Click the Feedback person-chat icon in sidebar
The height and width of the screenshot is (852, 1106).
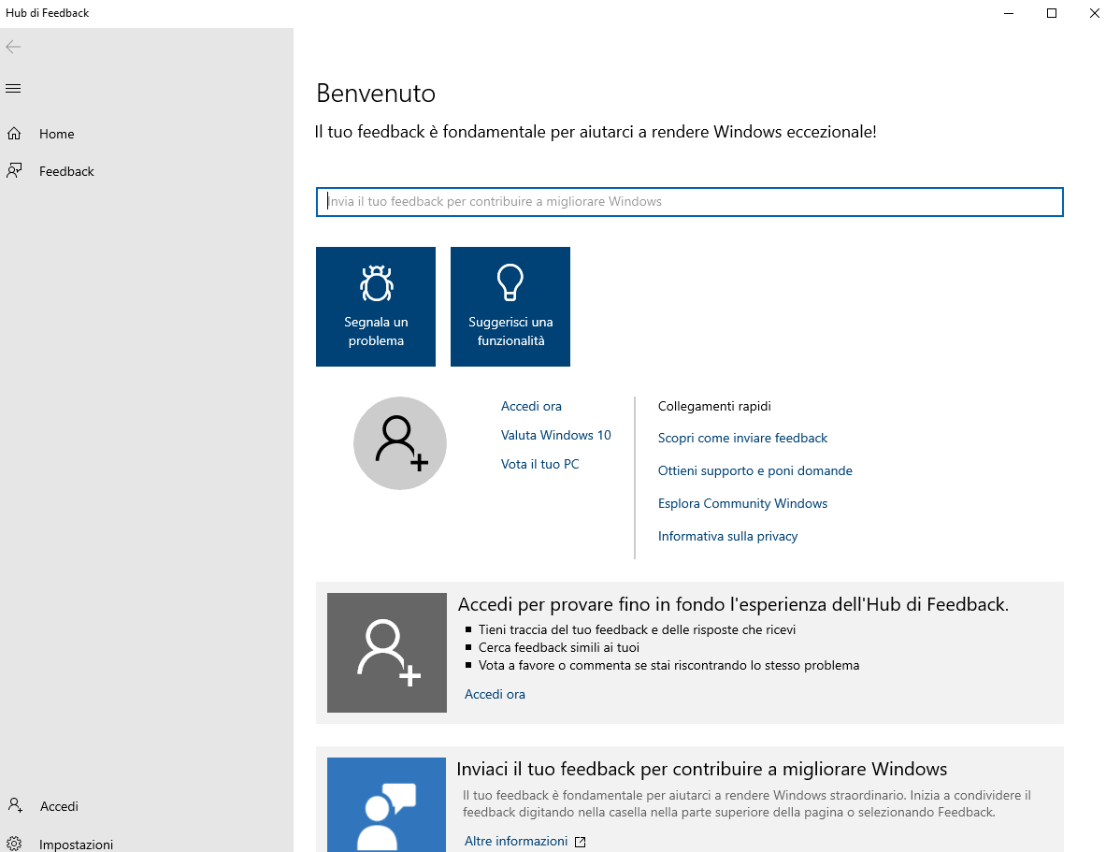coord(14,171)
